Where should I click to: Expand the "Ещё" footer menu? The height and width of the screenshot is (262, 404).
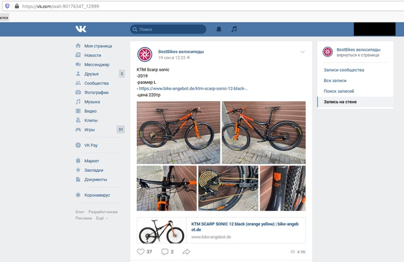[x=102, y=218]
